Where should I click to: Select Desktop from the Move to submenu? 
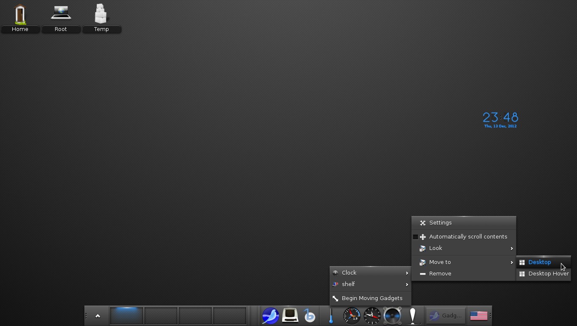[x=540, y=262]
